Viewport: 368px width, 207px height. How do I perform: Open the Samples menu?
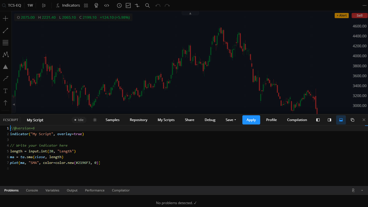tap(112, 120)
